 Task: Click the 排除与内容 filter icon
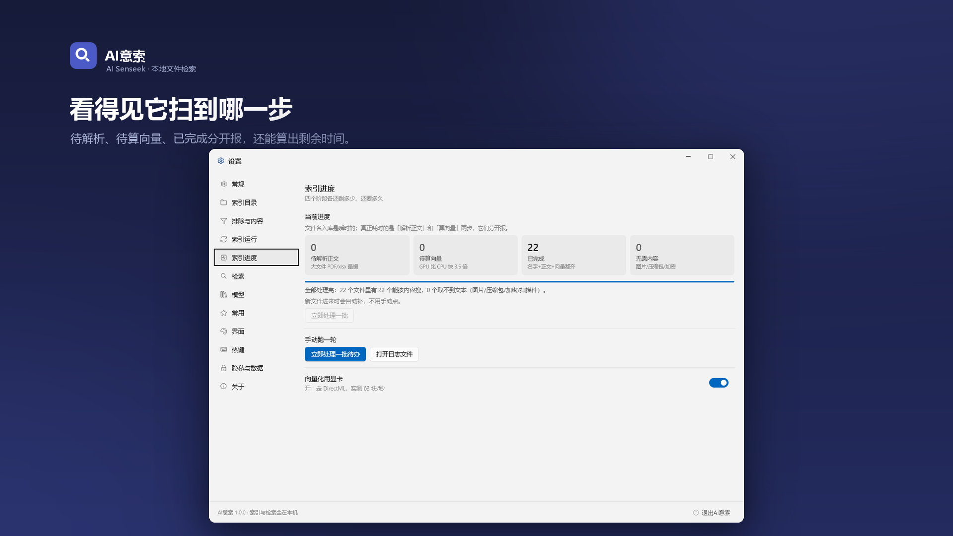(x=223, y=221)
